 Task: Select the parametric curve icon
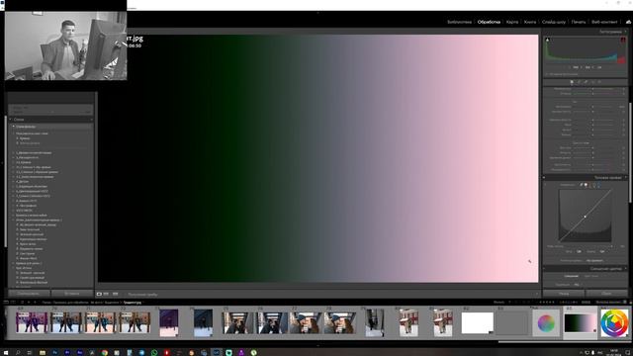click(582, 185)
